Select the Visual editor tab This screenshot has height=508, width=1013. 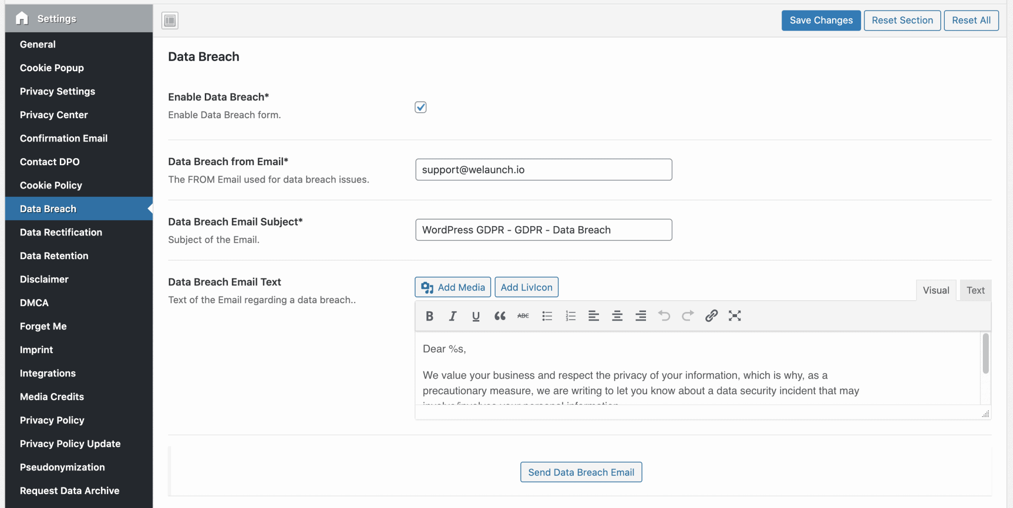point(936,290)
